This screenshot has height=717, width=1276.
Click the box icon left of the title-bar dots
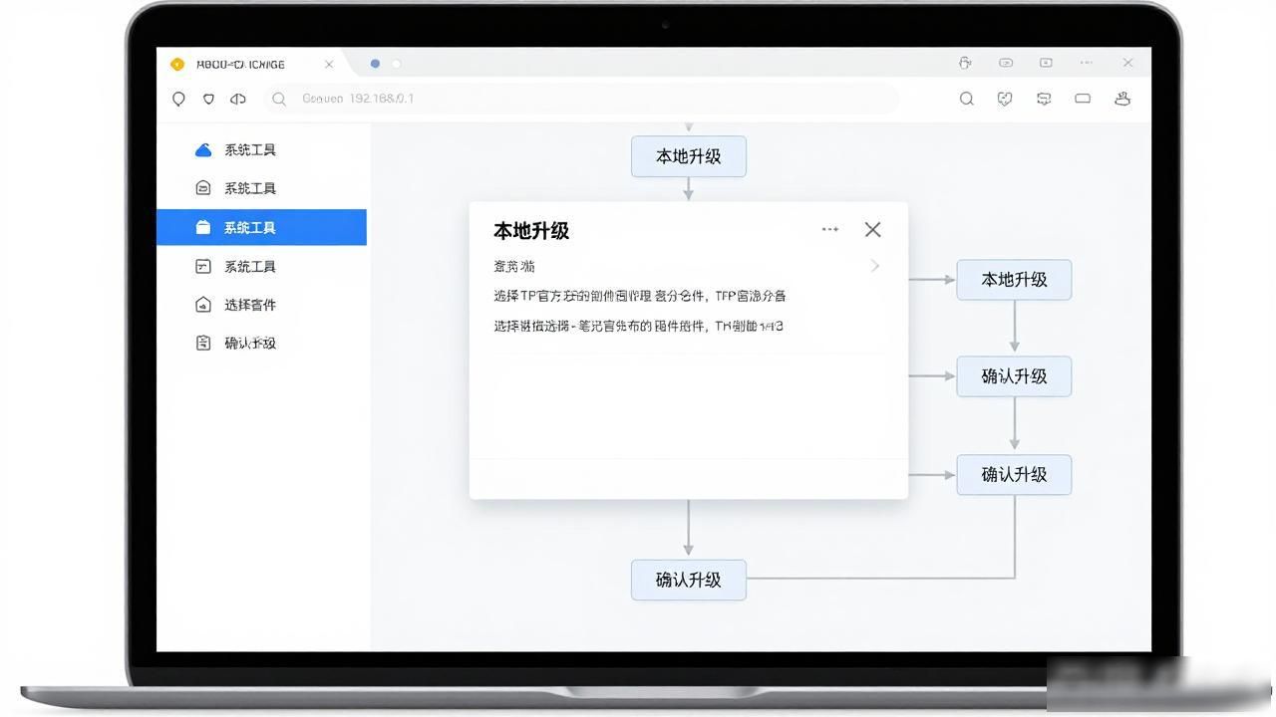pos(1046,63)
